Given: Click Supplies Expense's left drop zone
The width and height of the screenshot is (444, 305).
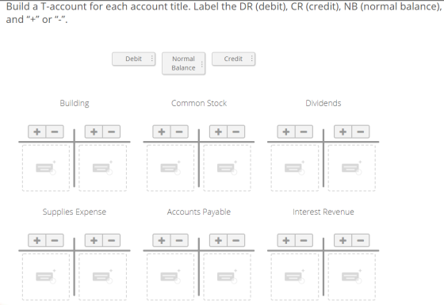Looking at the screenshot, I should [46, 276].
